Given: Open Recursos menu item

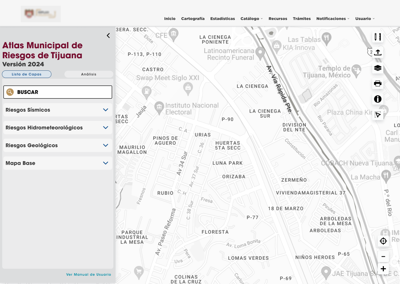Looking at the screenshot, I should coord(278,19).
